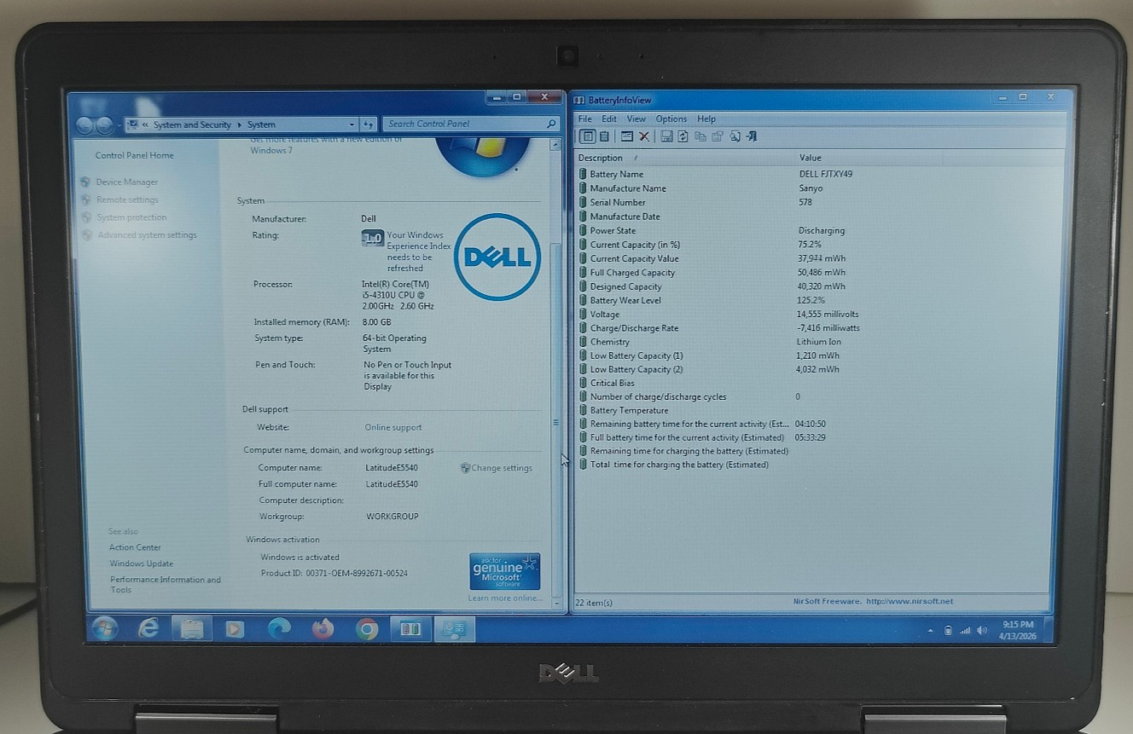The height and width of the screenshot is (734, 1133).
Task: Sort by Description column header
Action: click(685, 158)
